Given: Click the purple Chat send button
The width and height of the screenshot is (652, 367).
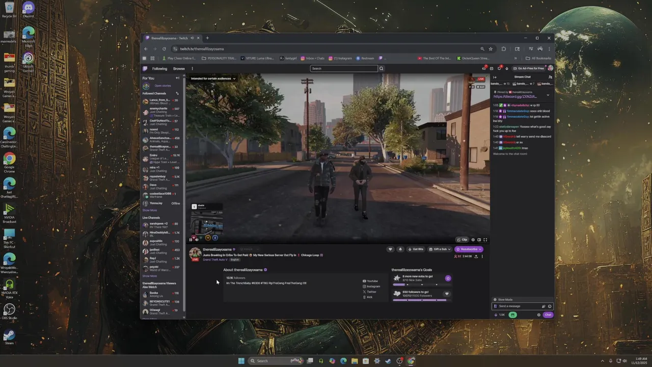Looking at the screenshot, I should coord(548,314).
